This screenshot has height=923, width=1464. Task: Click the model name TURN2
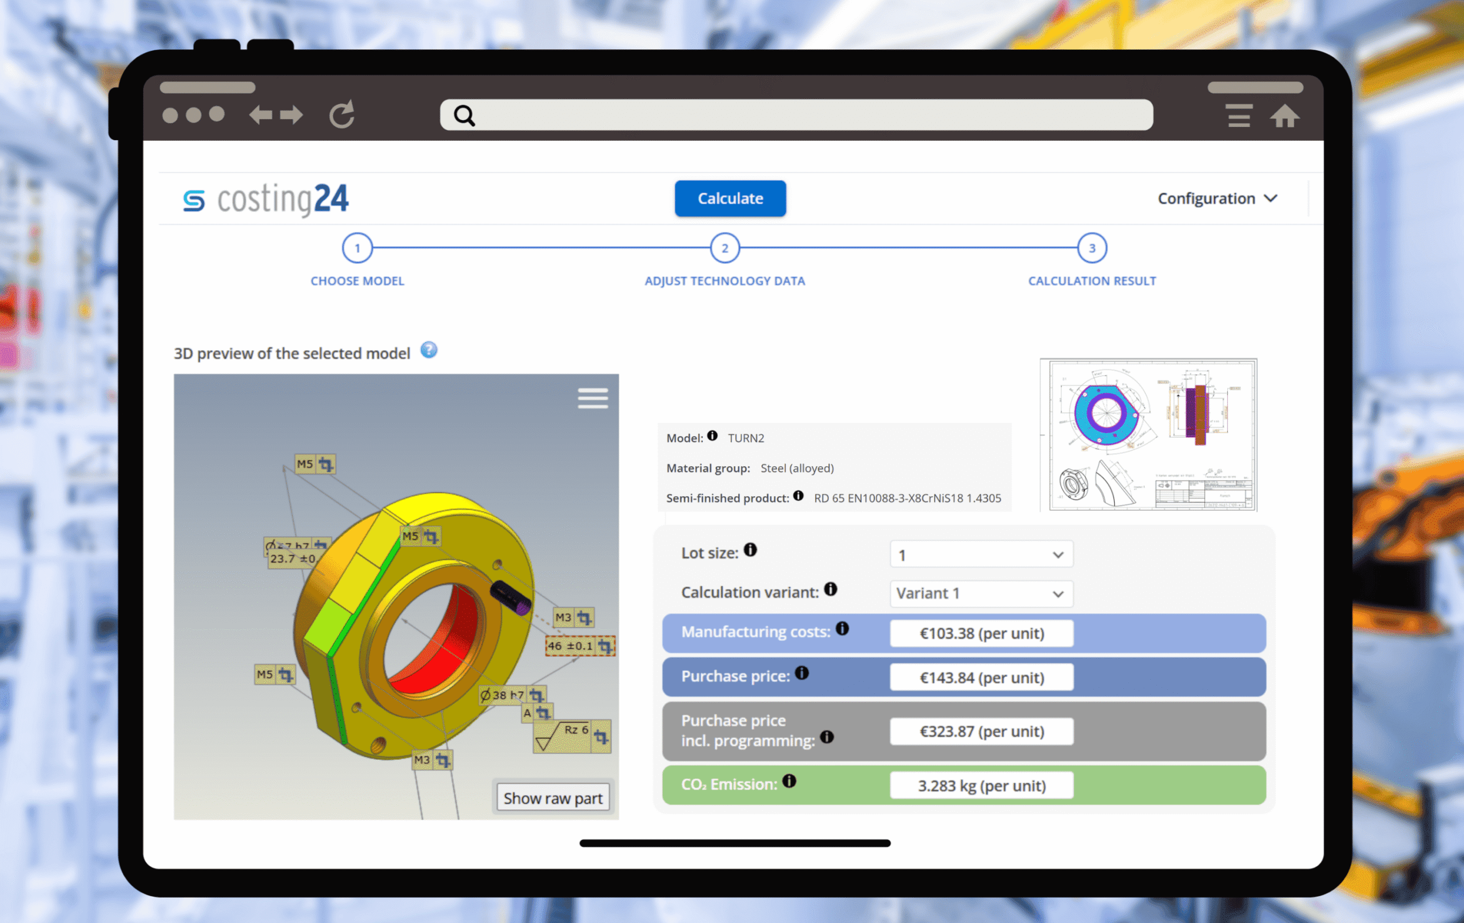pyautogui.click(x=746, y=438)
